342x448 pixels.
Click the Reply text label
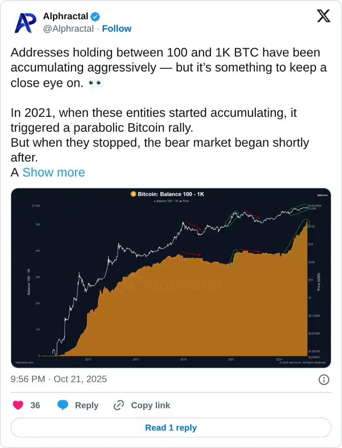[86, 405]
